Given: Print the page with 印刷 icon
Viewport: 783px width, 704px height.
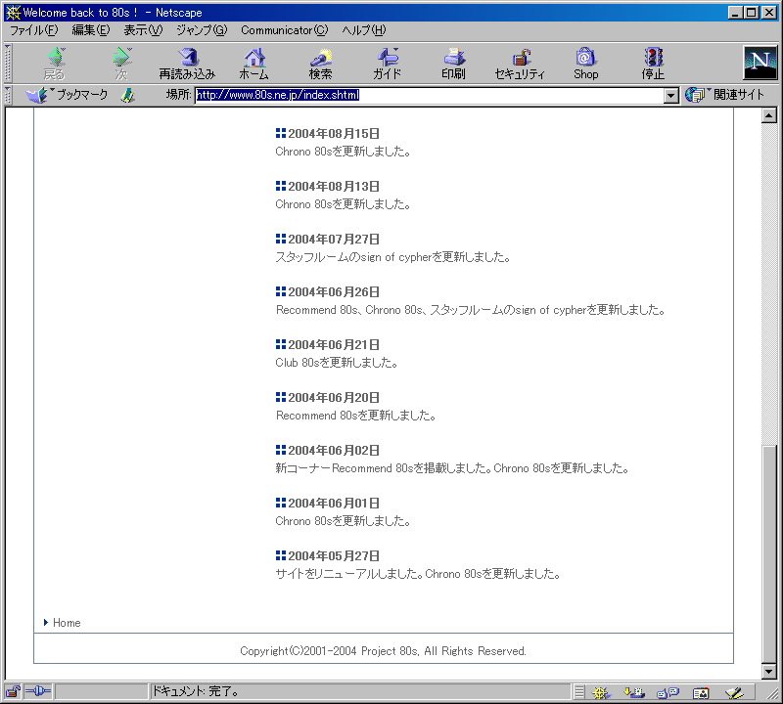Looking at the screenshot, I should [453, 64].
